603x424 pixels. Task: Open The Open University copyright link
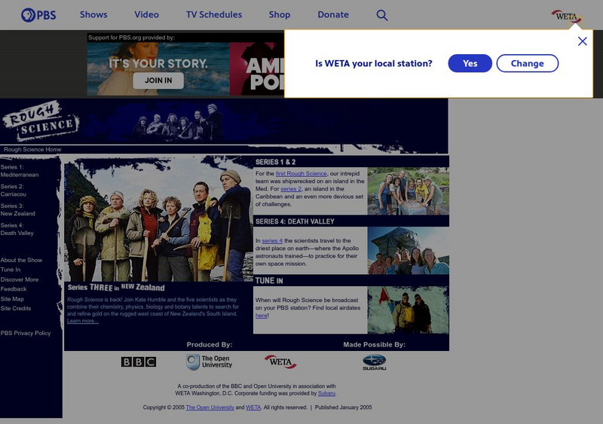pyautogui.click(x=210, y=407)
